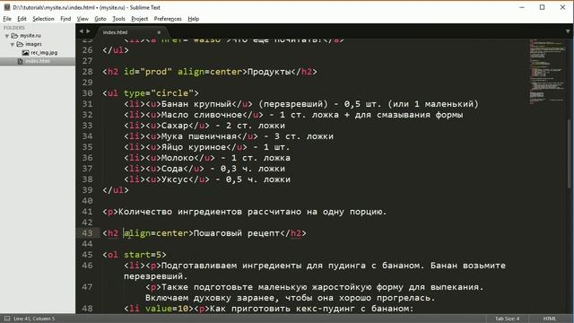
Task: Close the index.html tab
Action: coord(159,32)
